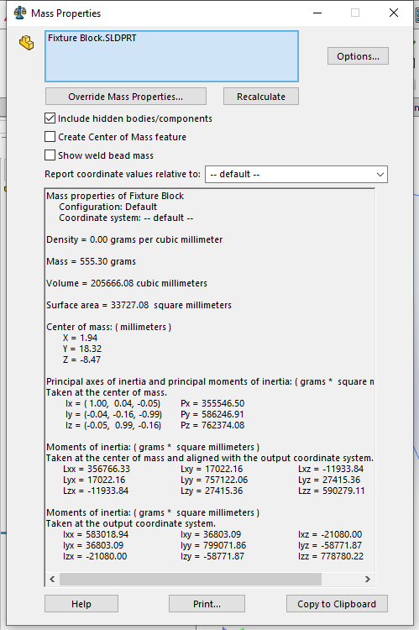
Task: Click the horizontal scrollbar right arrow
Action: pyautogui.click(x=367, y=579)
